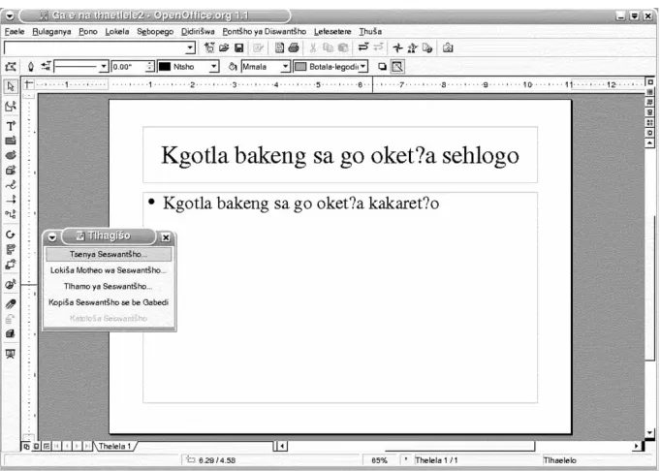Click Tlhamo ya Seswantšho button
This screenshot has height=471, width=661.
[109, 286]
